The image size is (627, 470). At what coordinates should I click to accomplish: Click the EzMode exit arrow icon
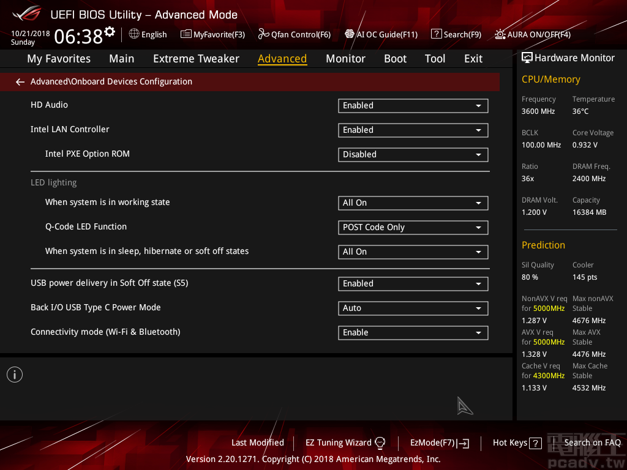463,443
